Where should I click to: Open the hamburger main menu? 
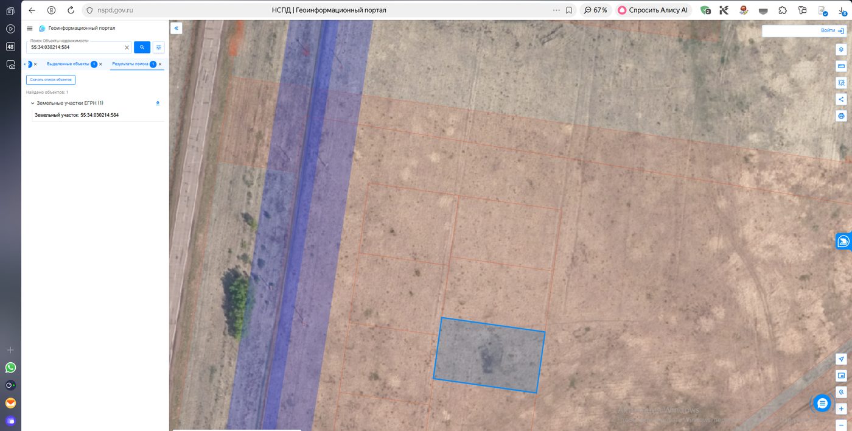(30, 28)
